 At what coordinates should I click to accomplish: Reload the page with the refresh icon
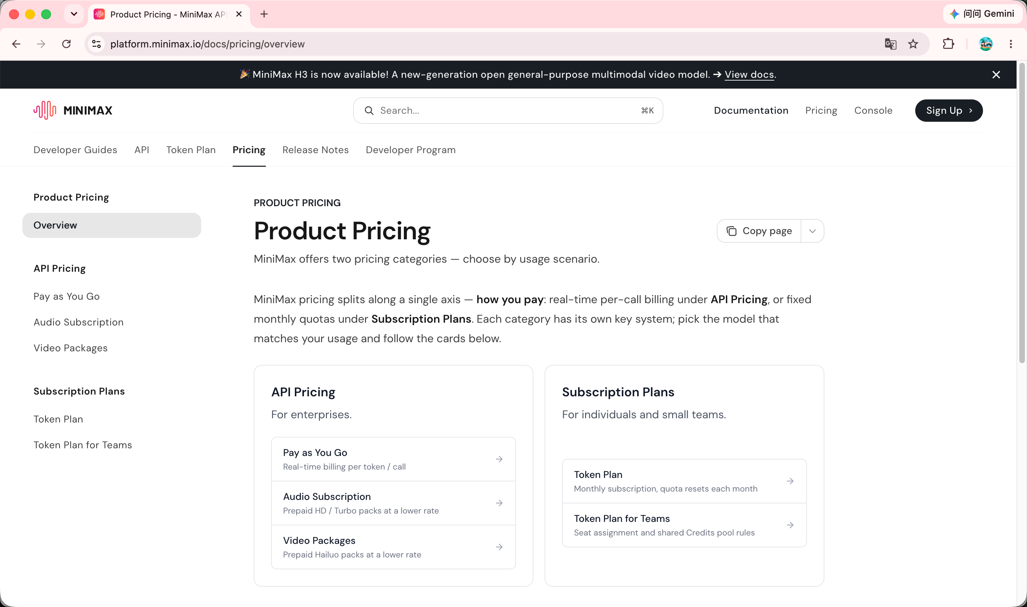(x=66, y=44)
